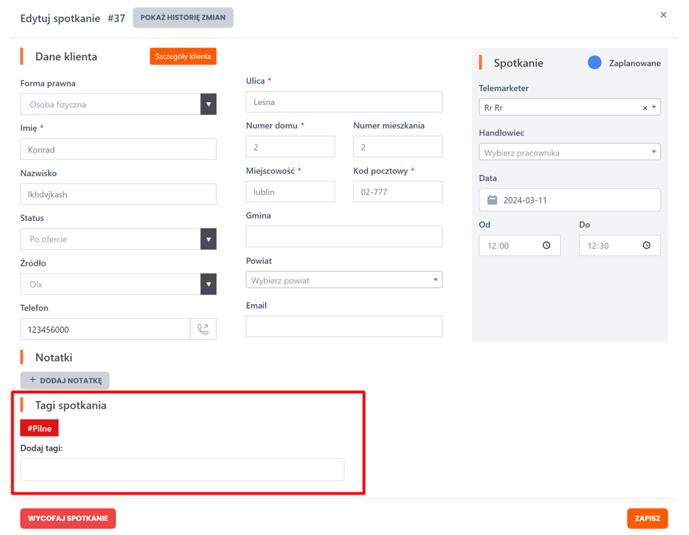Expand the Status dropdown showing Po ofercie

tap(208, 239)
